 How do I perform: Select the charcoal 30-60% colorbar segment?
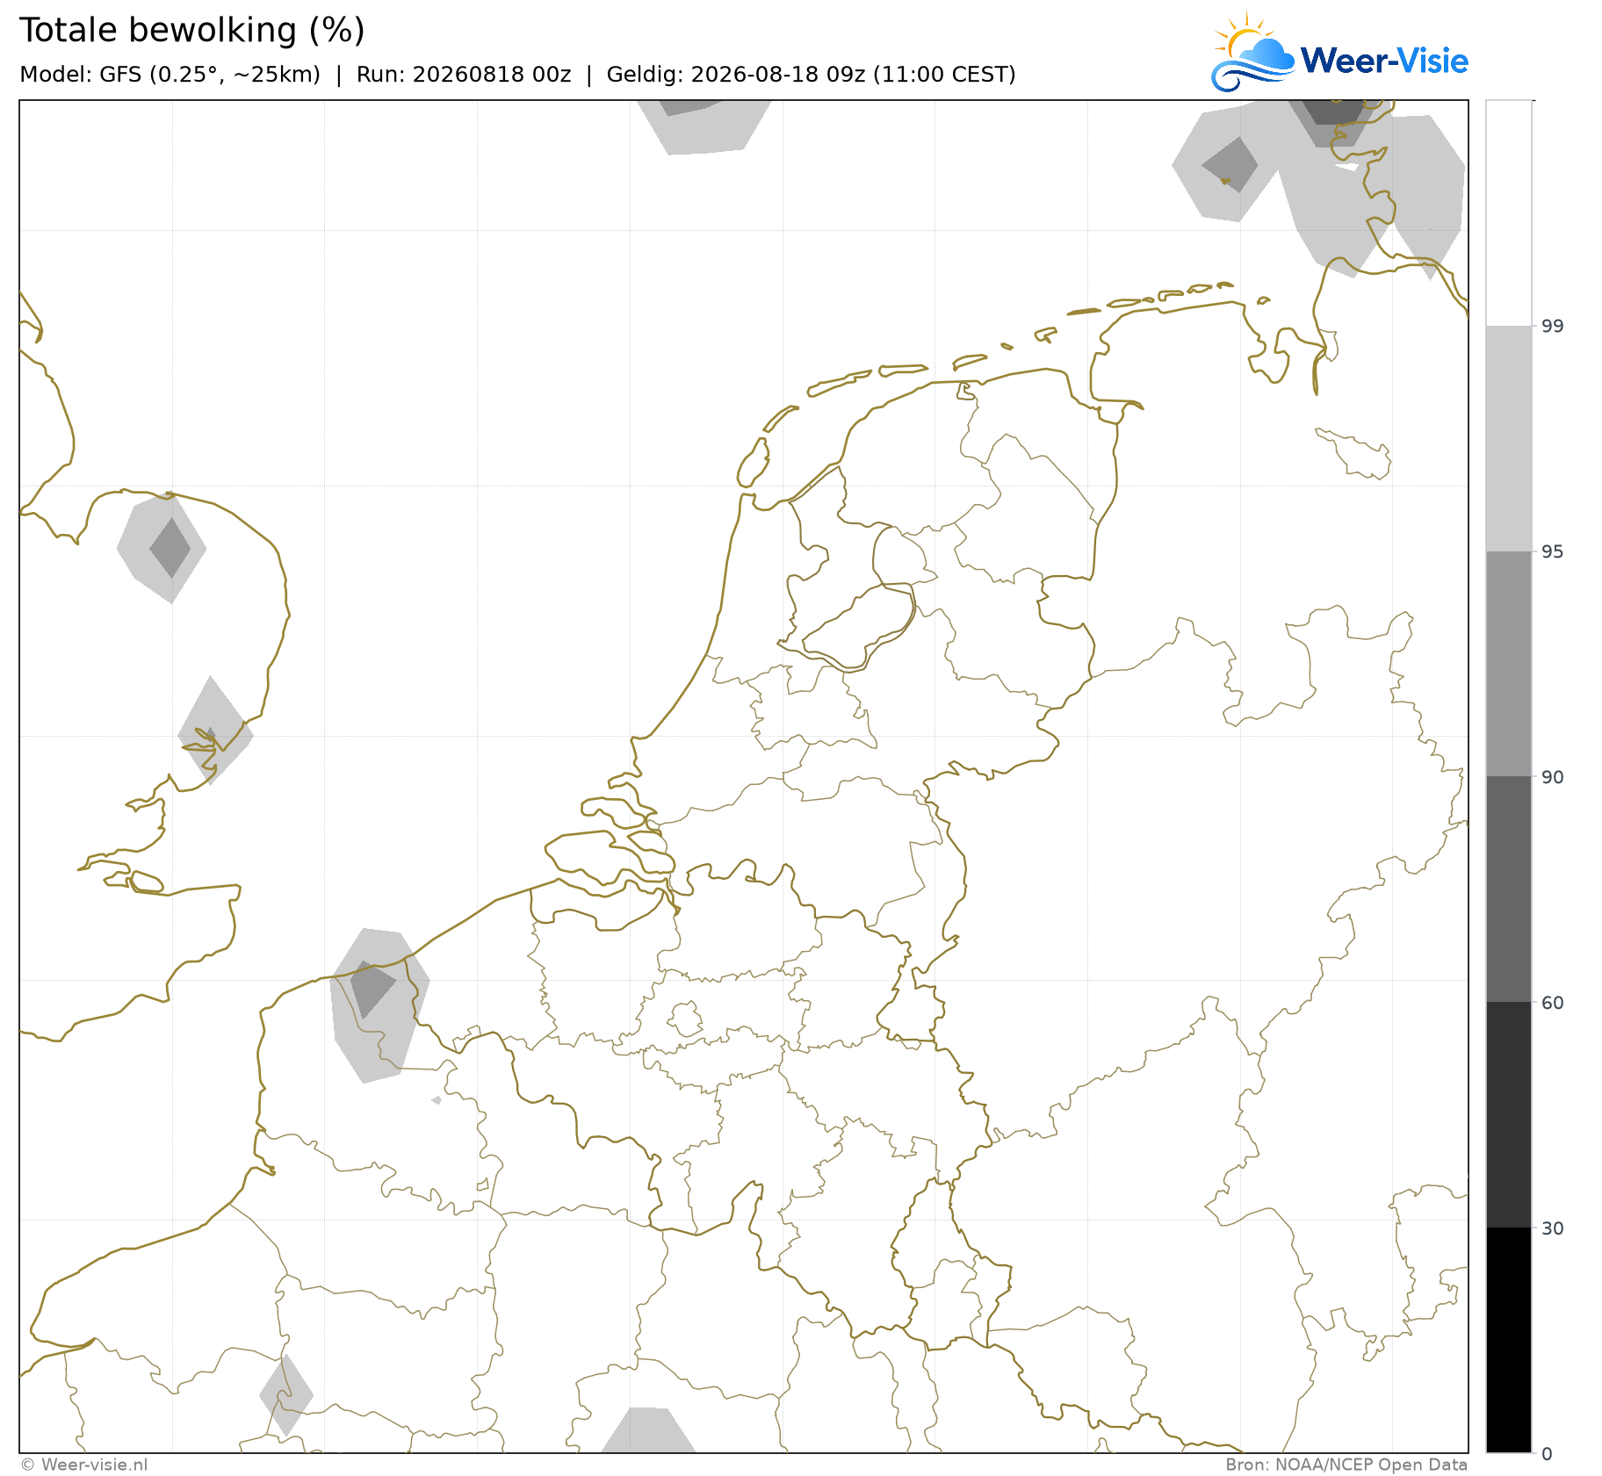click(1509, 1114)
